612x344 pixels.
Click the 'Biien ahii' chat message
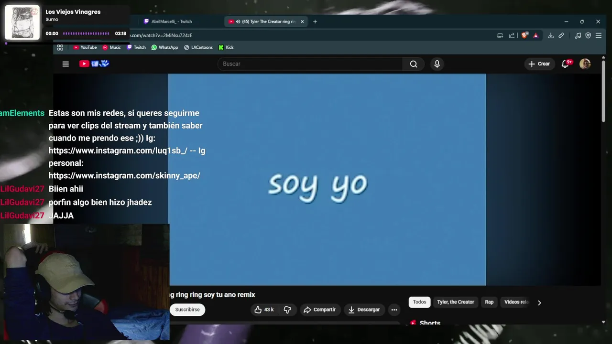tap(66, 189)
